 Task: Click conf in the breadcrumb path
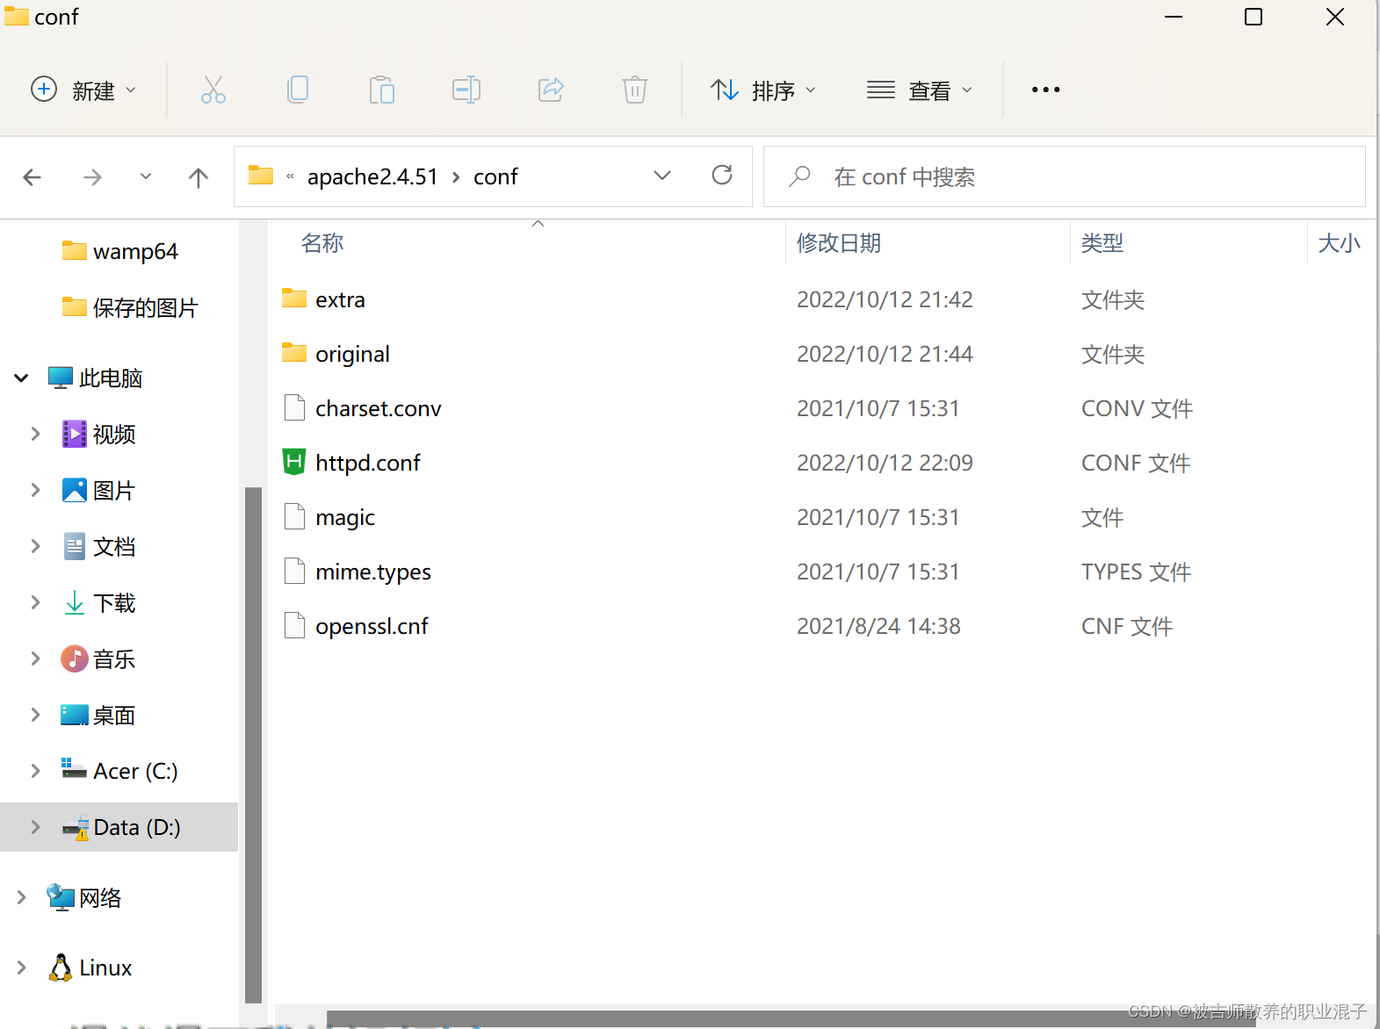coord(495,176)
